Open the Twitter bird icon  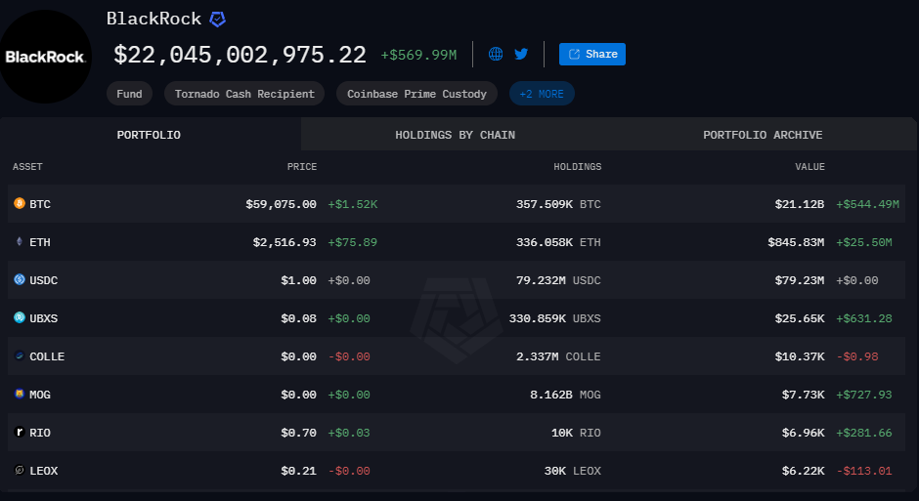click(521, 54)
